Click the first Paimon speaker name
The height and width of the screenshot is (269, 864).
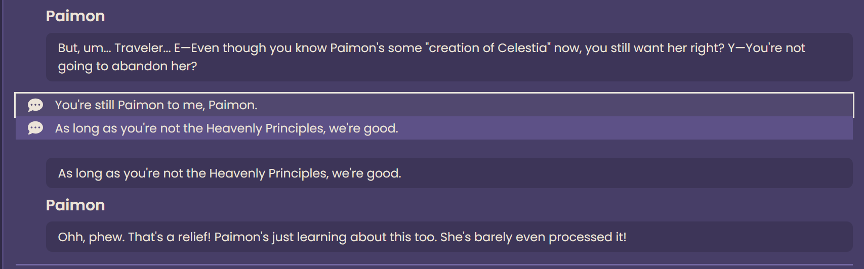75,16
